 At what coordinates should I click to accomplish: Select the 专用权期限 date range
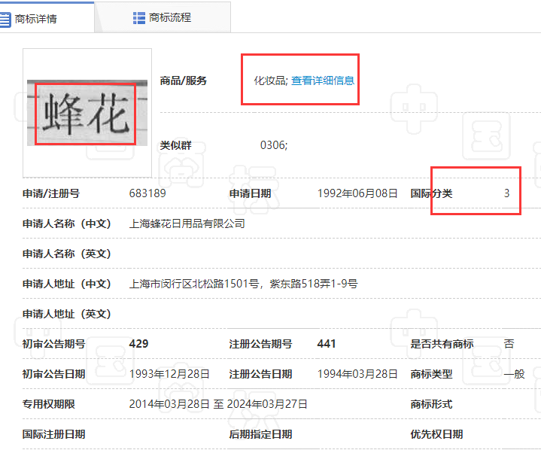[x=218, y=404]
